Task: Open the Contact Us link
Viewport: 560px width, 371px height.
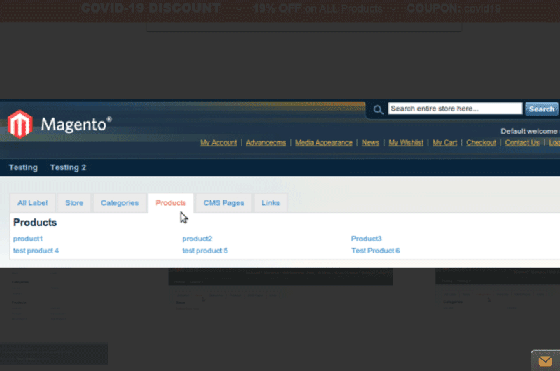Action: (522, 143)
